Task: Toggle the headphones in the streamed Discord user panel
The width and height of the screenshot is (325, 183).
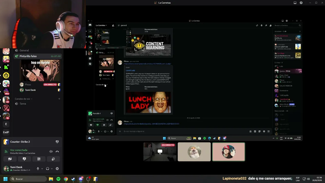Action: tap(105, 131)
